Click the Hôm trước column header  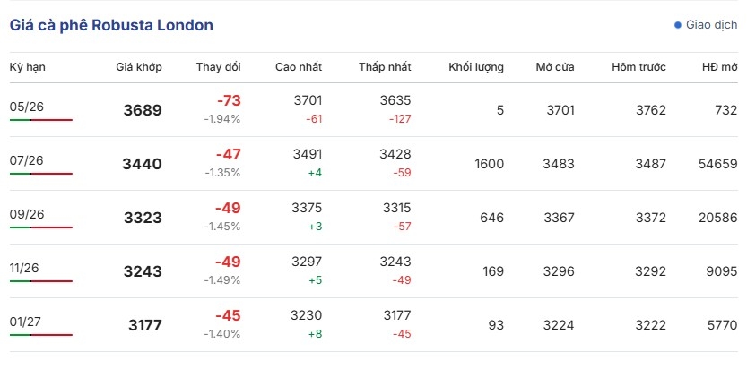coord(638,67)
